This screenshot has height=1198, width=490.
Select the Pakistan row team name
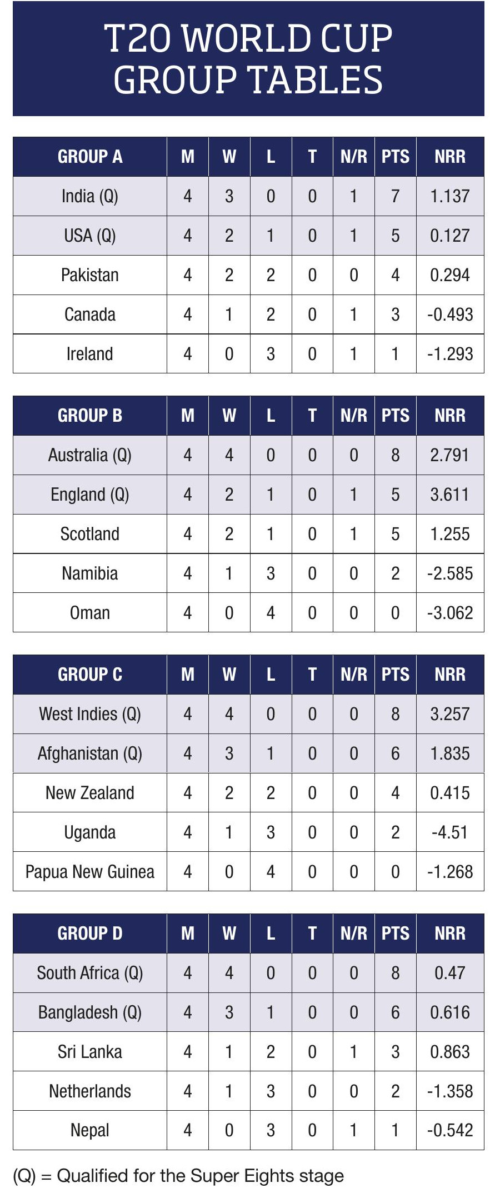coord(90,275)
